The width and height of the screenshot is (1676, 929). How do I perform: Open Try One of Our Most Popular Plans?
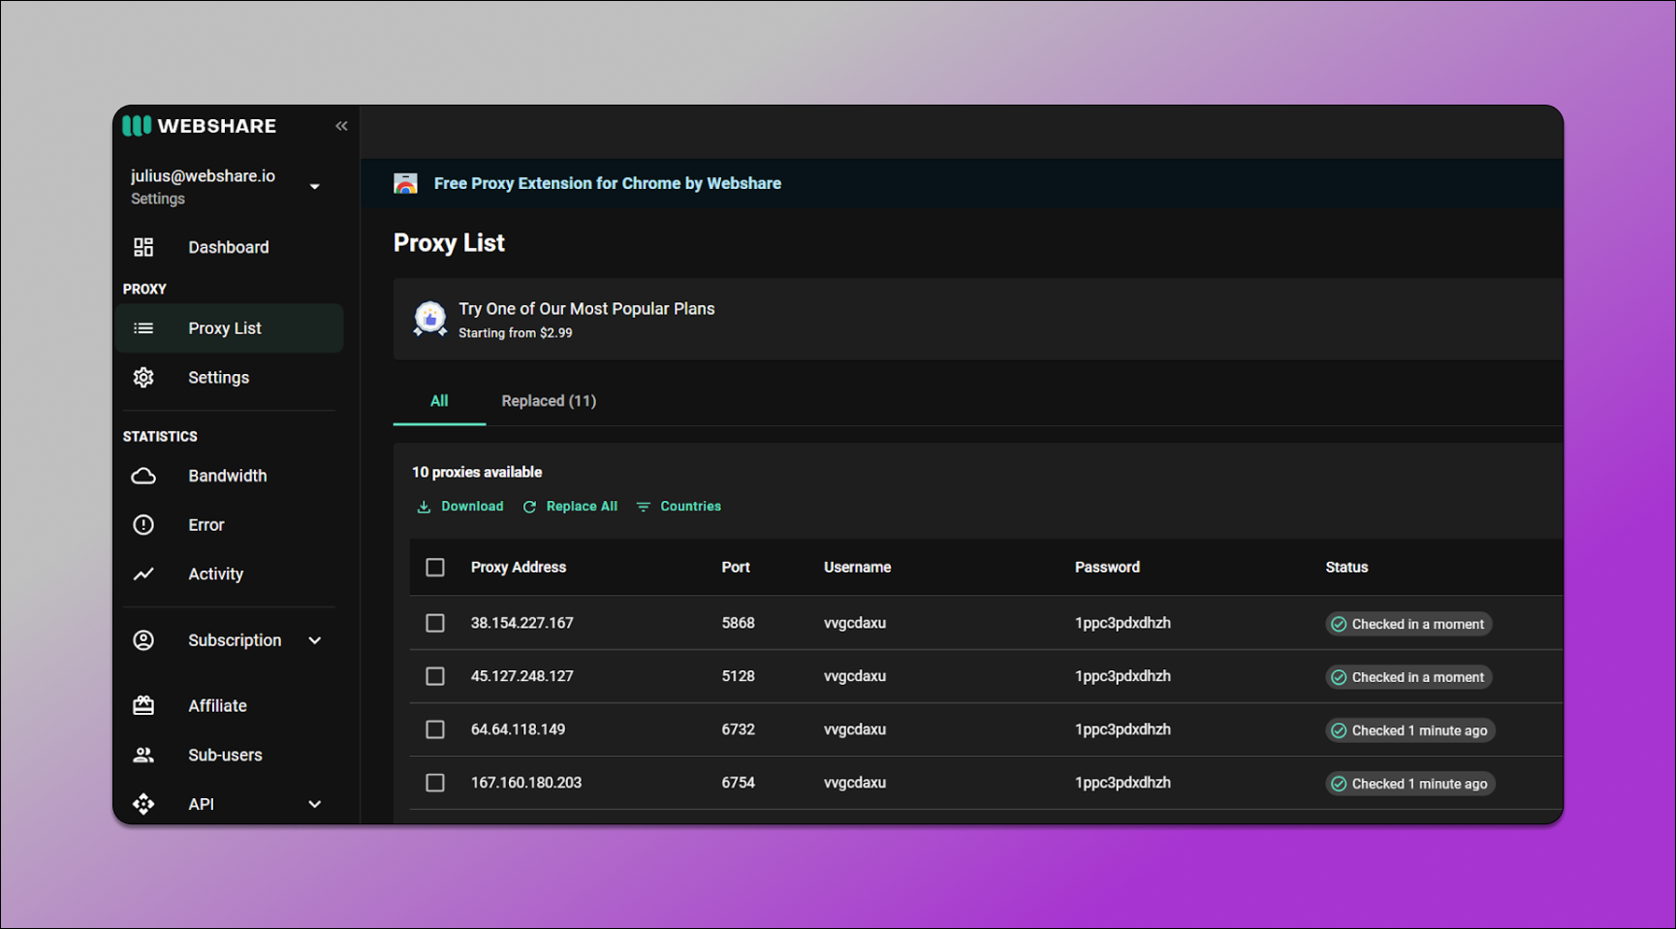[x=586, y=309]
